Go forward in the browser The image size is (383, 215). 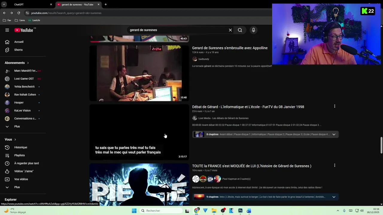click(x=11, y=13)
